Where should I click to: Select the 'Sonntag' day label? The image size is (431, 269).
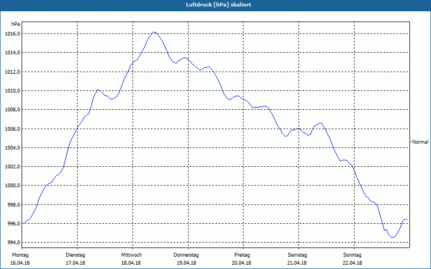point(352,255)
